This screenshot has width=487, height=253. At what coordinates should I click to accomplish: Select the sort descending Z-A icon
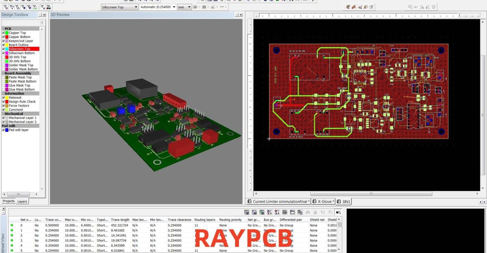[x=276, y=213]
